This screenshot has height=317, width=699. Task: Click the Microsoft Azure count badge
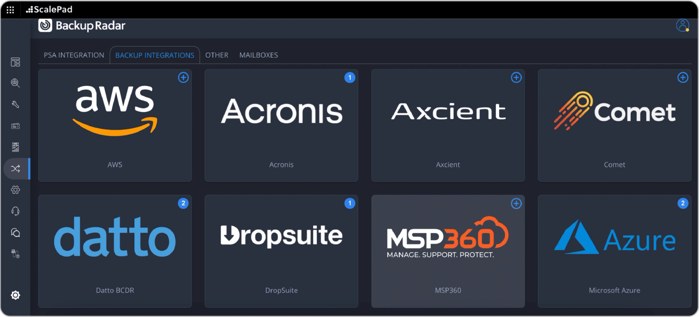tap(683, 203)
